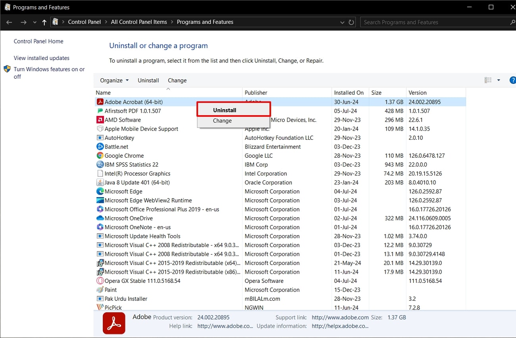Navigate back with the back arrow
This screenshot has width=516, height=338.
coord(9,22)
